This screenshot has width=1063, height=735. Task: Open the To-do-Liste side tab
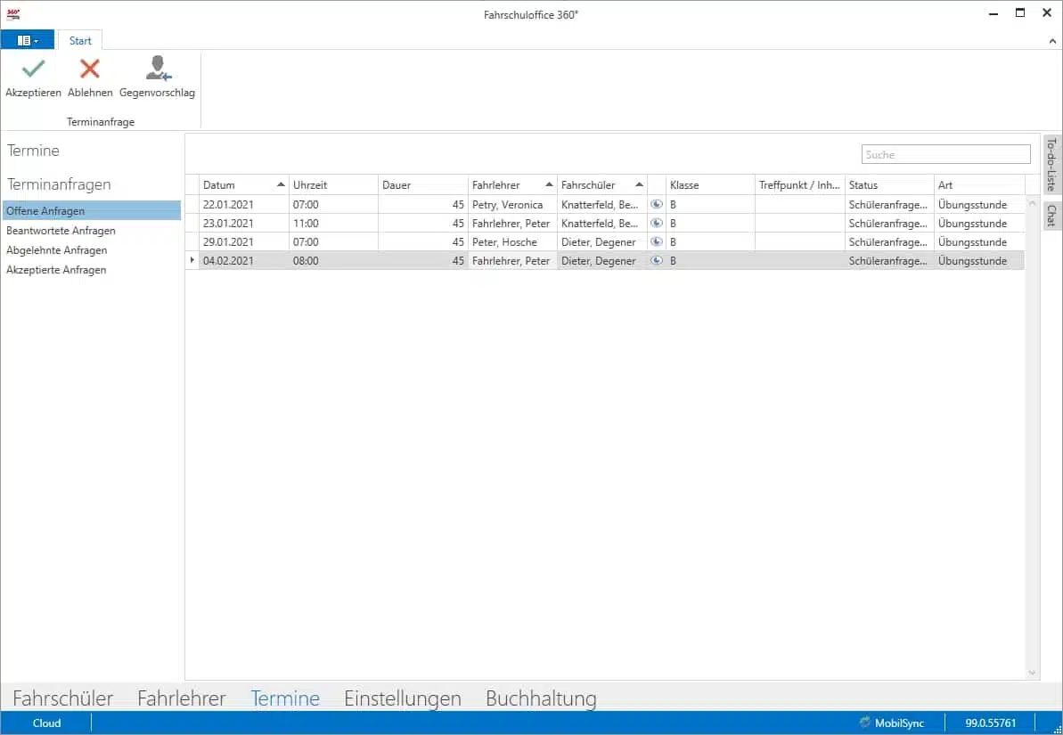click(1051, 165)
